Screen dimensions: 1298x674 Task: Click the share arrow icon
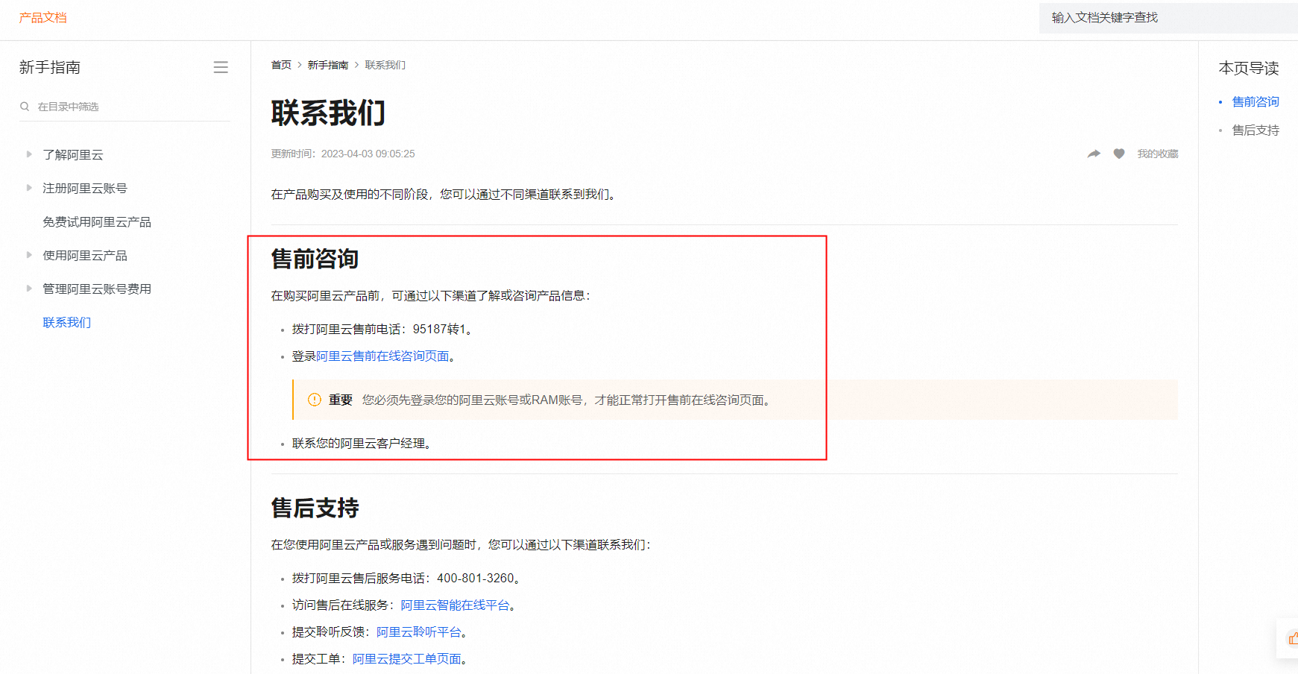pos(1094,154)
